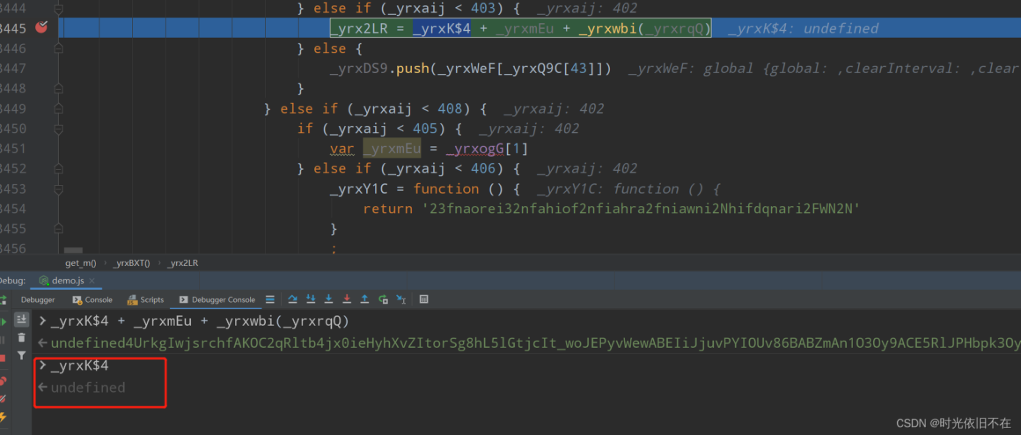
Task: Click green Resume Program icon
Action: 3,322
